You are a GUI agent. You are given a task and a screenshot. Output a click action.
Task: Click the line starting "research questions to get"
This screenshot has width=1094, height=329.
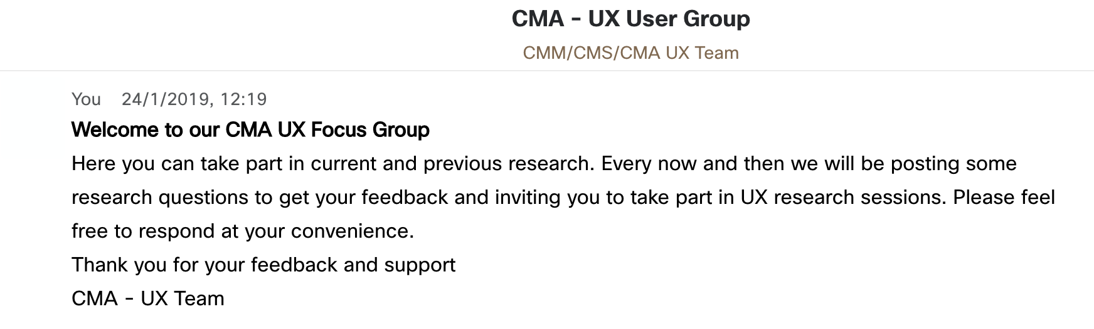click(563, 198)
